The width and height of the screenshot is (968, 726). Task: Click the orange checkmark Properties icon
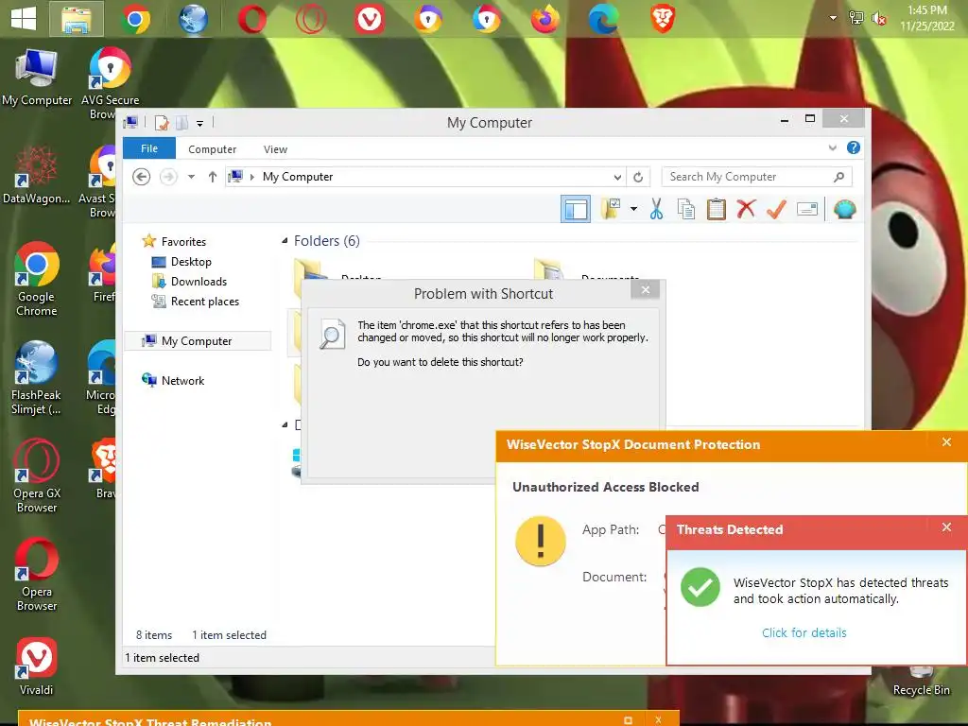[776, 209]
